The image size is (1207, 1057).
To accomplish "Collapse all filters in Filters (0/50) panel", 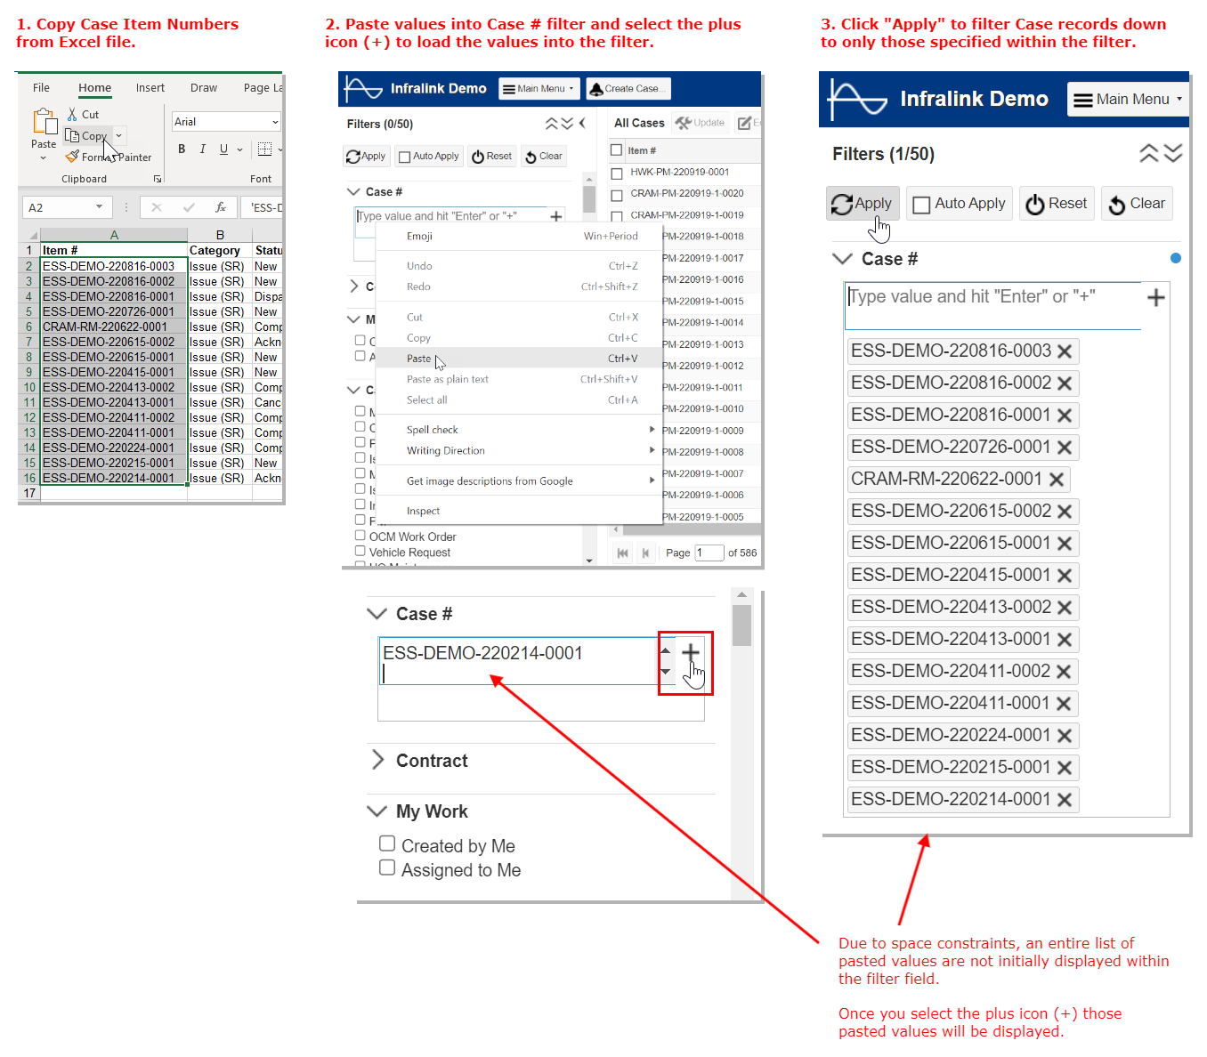I will point(552,124).
